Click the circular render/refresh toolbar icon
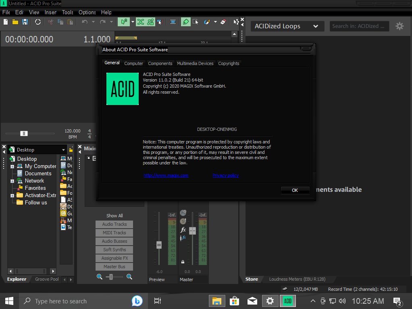The image size is (412, 309). (38, 22)
